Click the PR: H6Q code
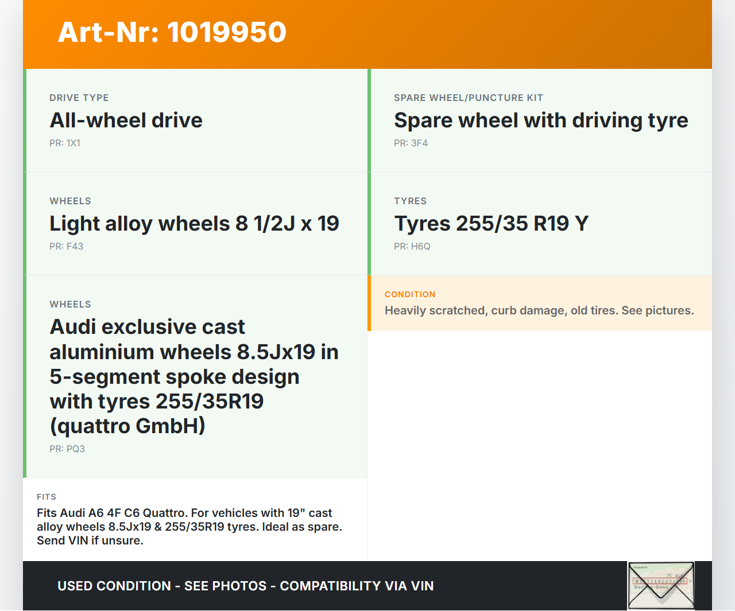 pos(412,247)
